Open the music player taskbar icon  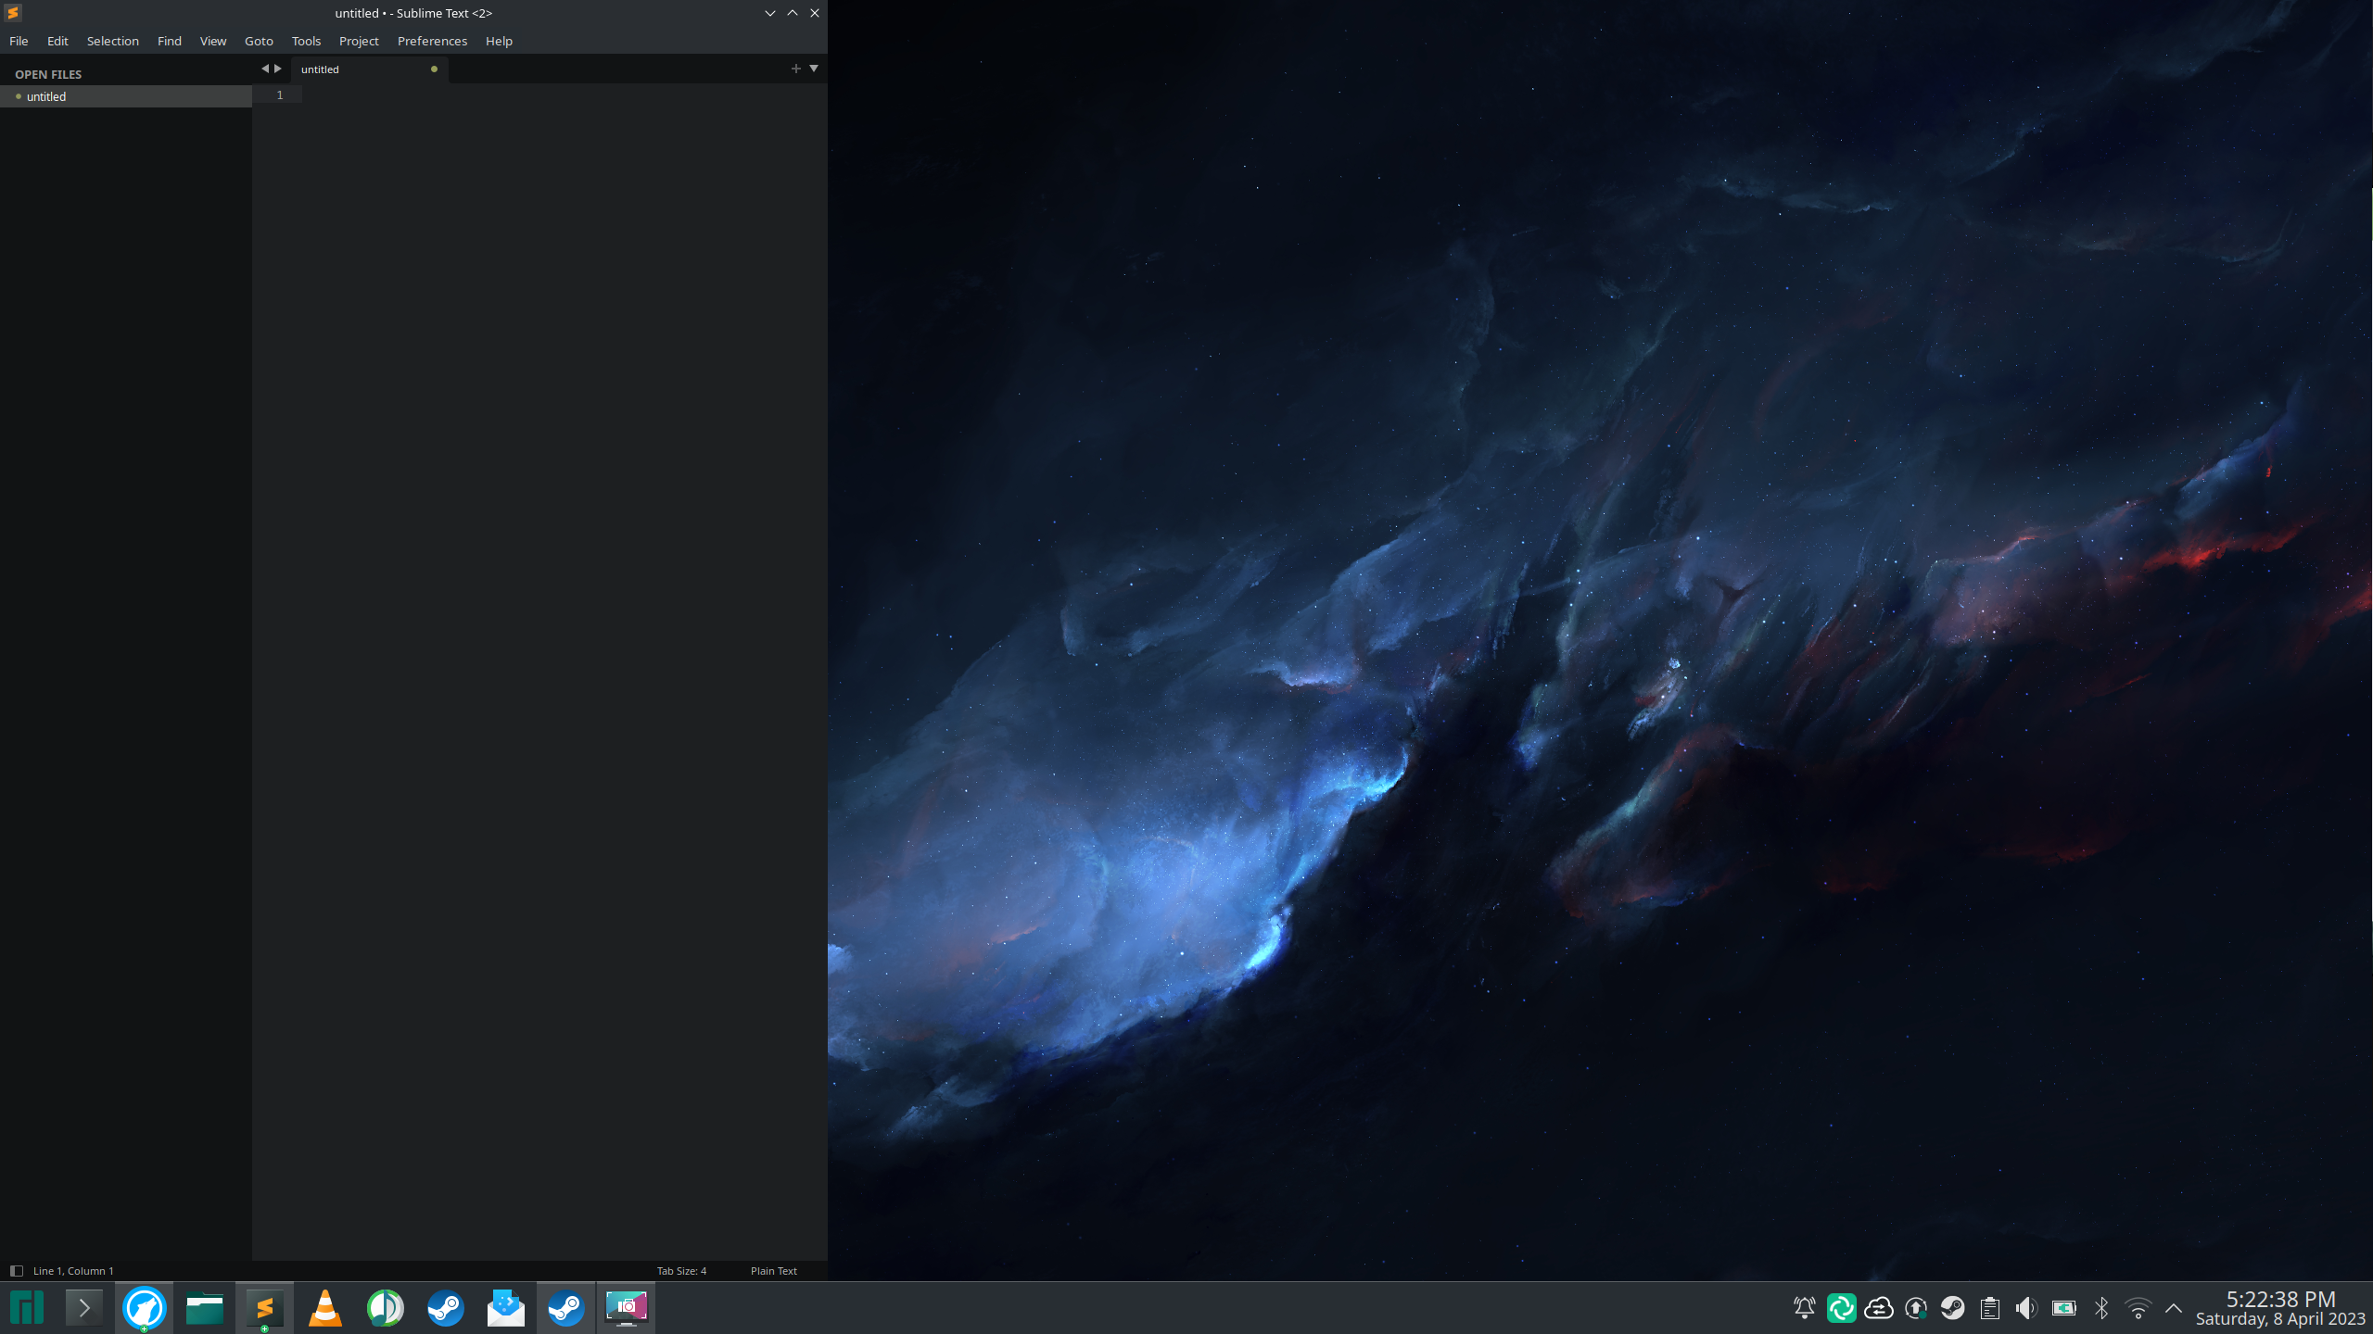coord(386,1308)
